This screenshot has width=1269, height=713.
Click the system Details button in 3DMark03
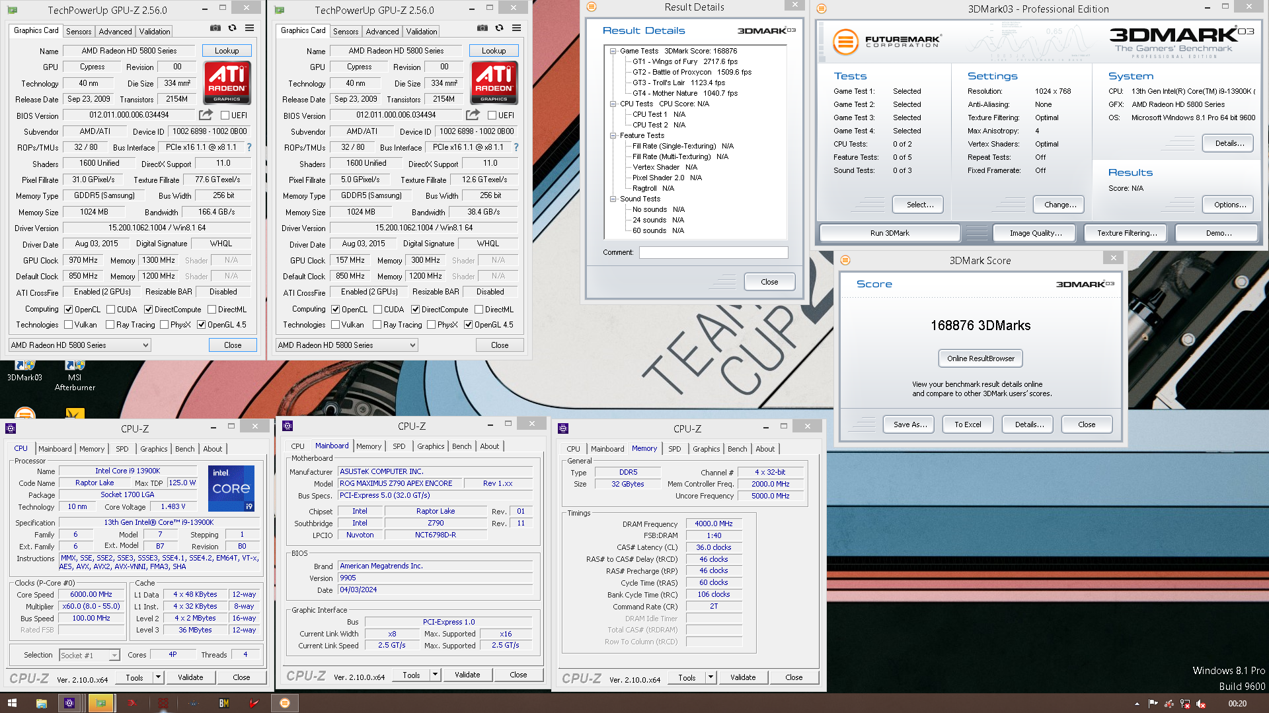(x=1229, y=143)
